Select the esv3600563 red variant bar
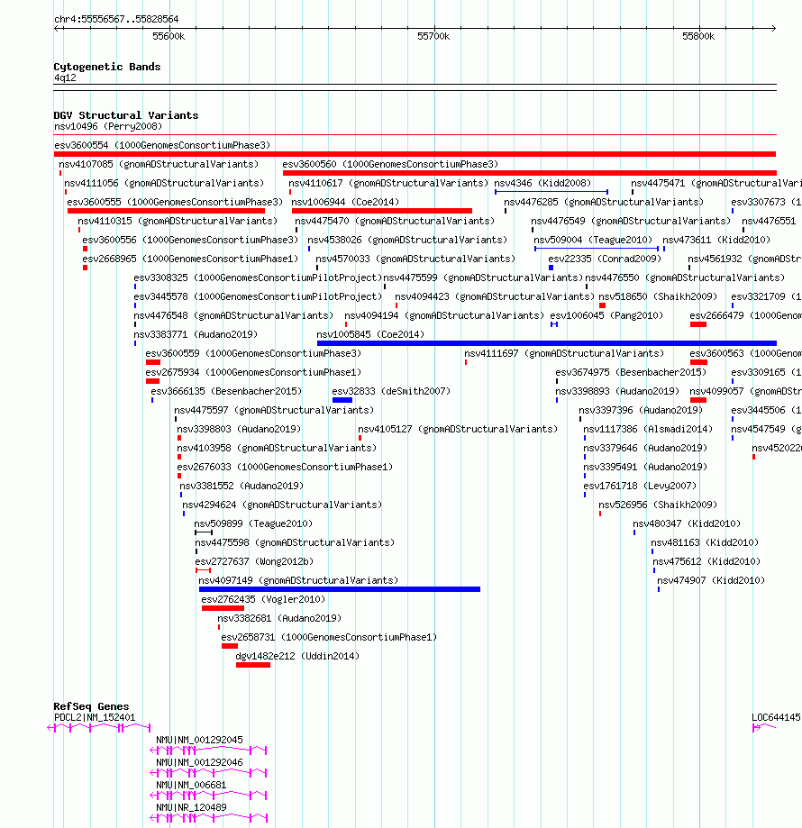Image resolution: width=802 pixels, height=828 pixels. pyautogui.click(x=698, y=362)
